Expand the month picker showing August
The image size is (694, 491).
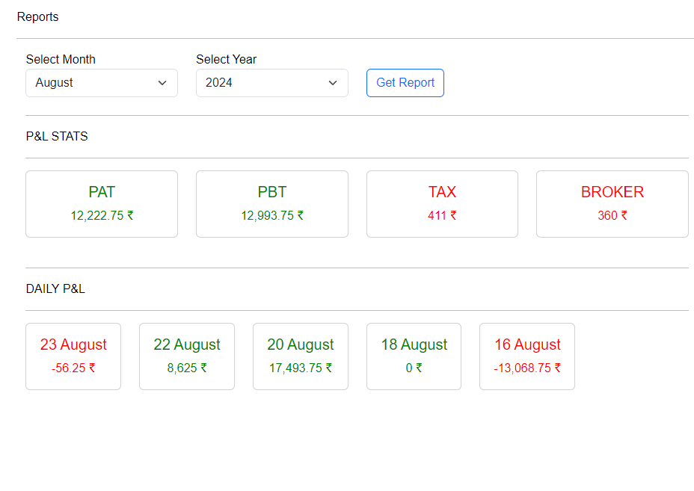tap(101, 82)
